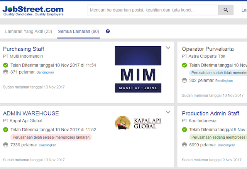Click the Kapal Api Global logo

click(x=138, y=123)
